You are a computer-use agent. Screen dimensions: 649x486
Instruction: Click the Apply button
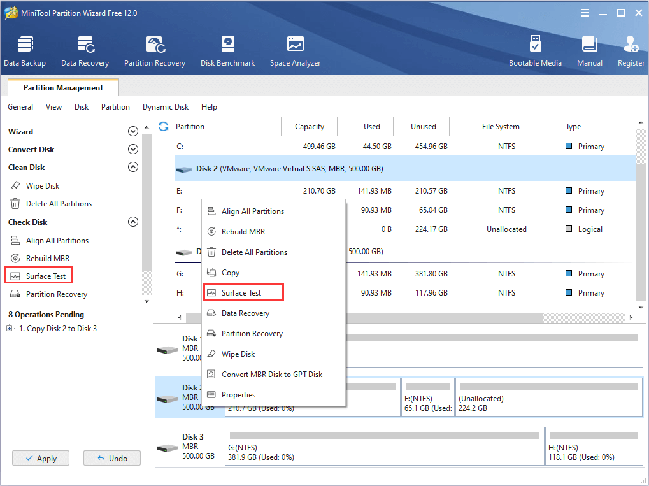tap(41, 458)
